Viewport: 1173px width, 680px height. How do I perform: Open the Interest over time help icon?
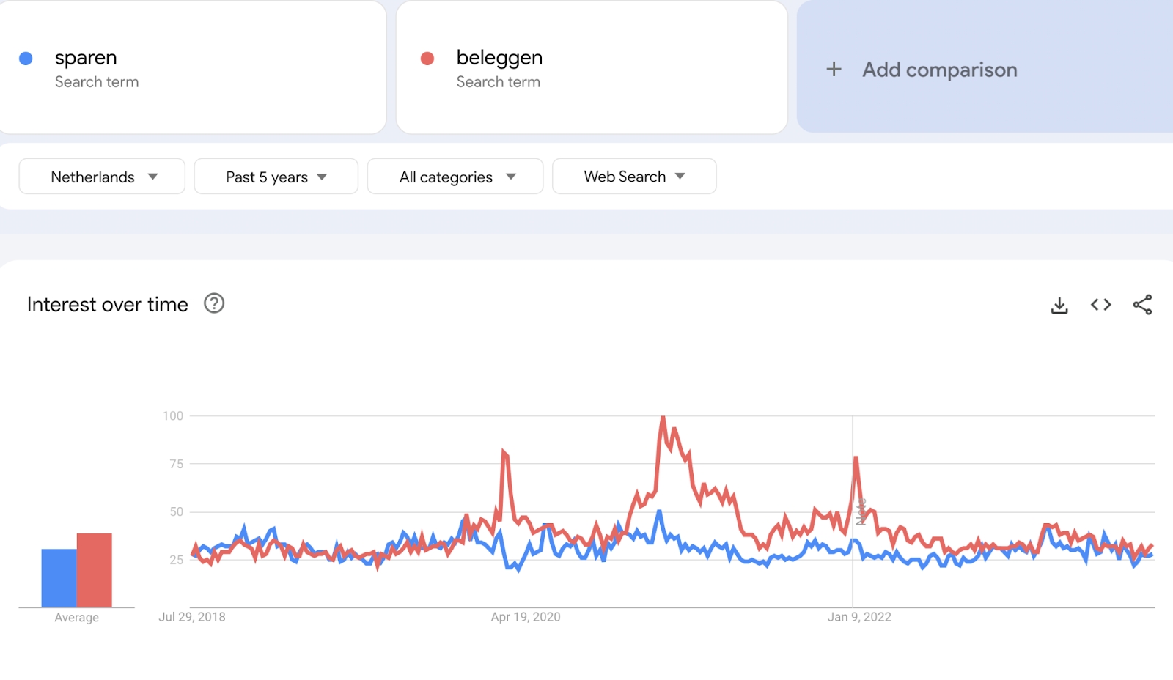214,303
